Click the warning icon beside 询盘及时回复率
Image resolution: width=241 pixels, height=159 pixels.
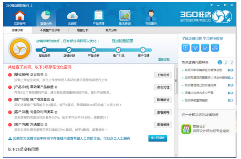(x=10, y=112)
